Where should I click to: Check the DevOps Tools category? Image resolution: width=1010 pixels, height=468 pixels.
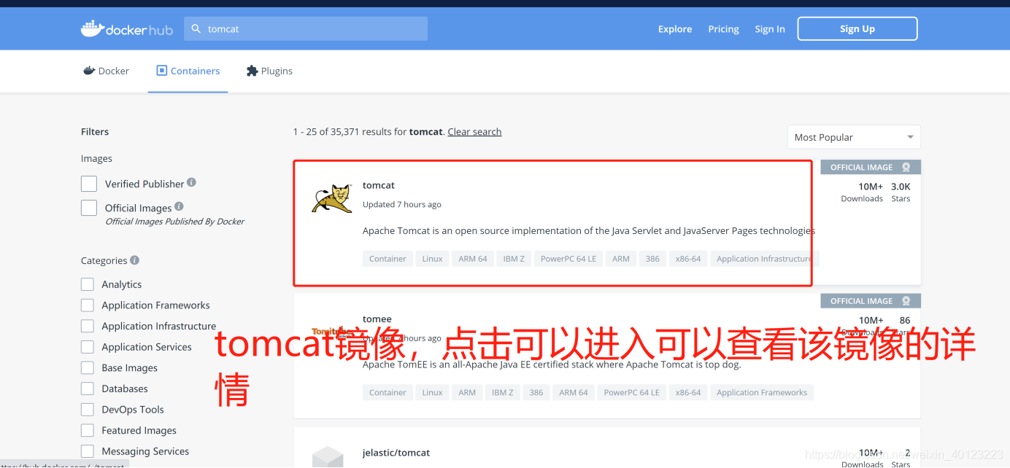point(88,409)
